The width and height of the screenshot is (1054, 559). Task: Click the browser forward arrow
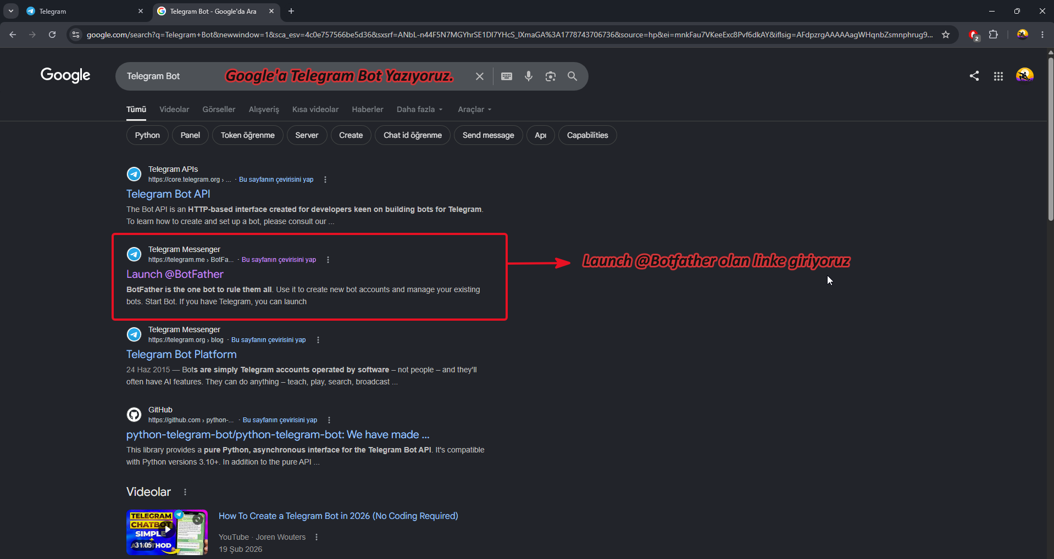point(32,35)
